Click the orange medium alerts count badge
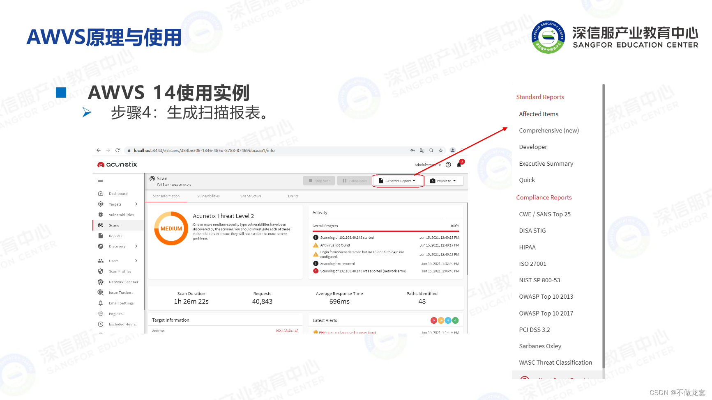The image size is (712, 400). point(441,320)
